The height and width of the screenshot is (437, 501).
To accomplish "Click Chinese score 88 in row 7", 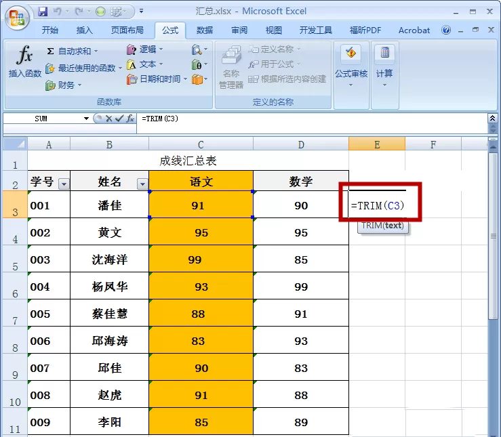I will coord(201,314).
